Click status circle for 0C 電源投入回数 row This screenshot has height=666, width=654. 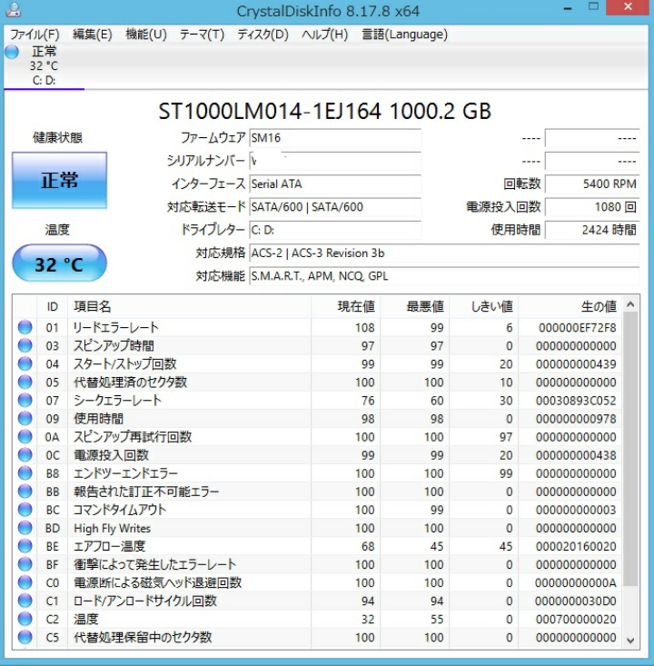click(25, 455)
